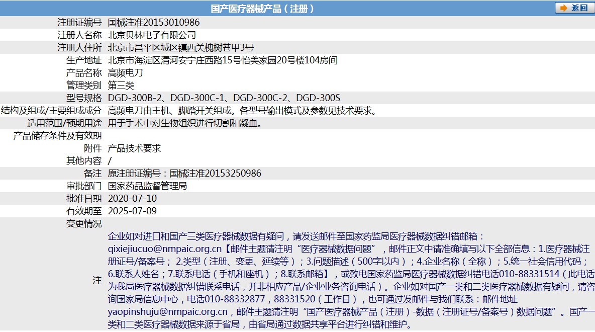Image resolution: width=595 pixels, height=332 pixels.
Task: Click the 其他内容 label
Action: point(84,160)
